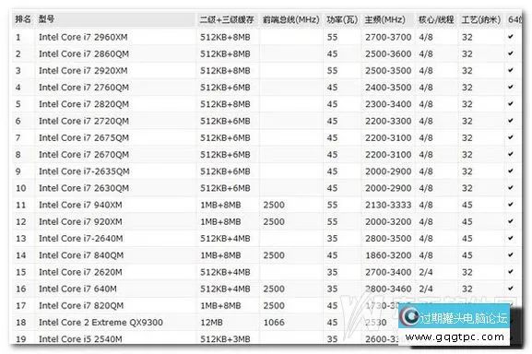Select the 主频(MHz) column header
532x354 pixels.
[384, 19]
